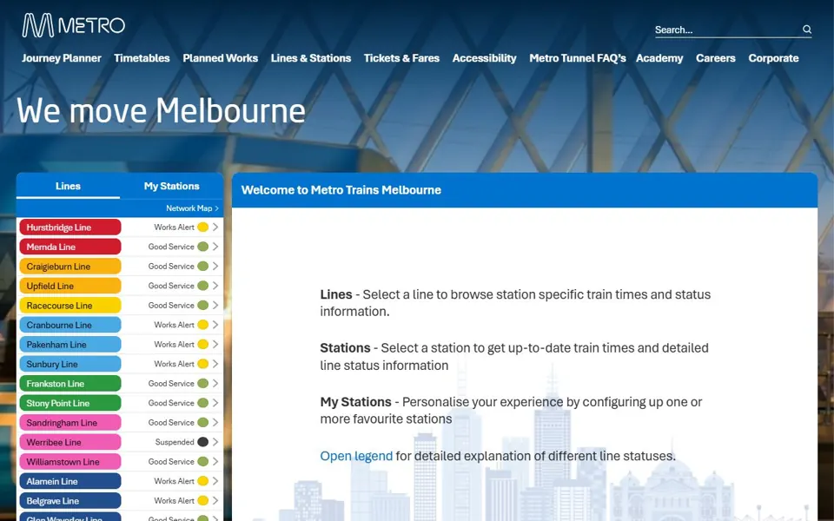
Task: Expand the Alamein Line row chevron
Action: pyautogui.click(x=215, y=481)
